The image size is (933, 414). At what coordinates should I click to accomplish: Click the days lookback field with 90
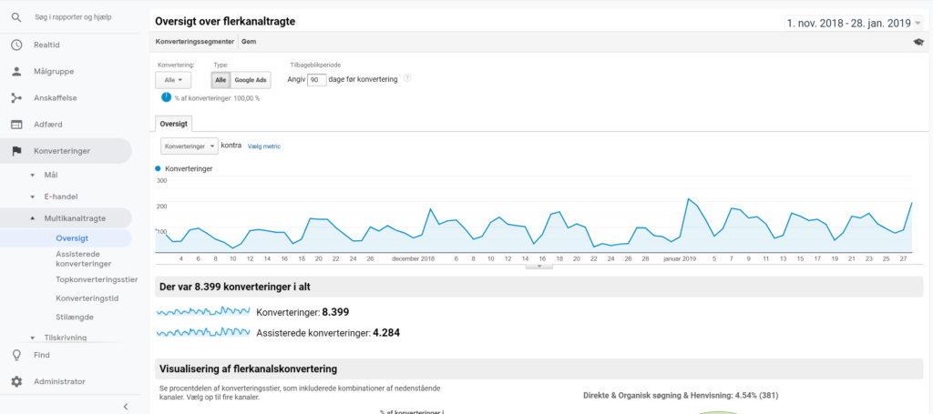point(316,79)
